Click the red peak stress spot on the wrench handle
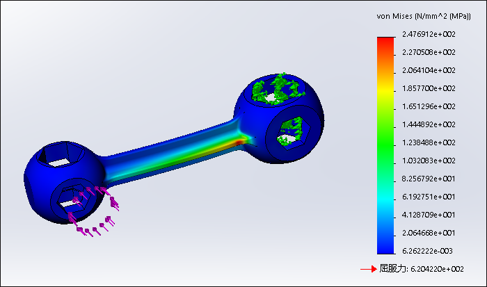The image size is (487, 287). [239, 142]
